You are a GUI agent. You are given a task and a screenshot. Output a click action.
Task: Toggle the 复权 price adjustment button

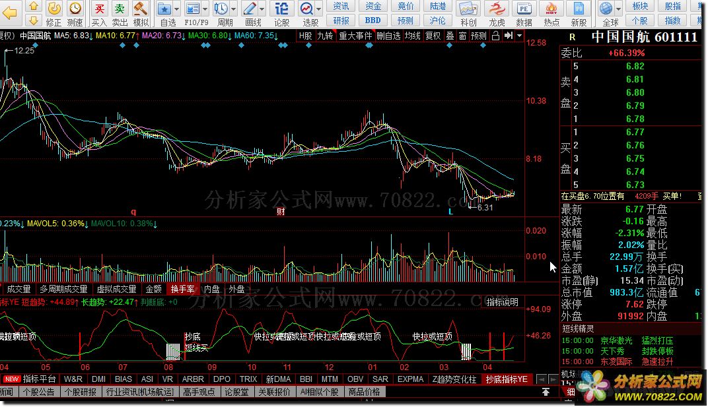coord(433,36)
